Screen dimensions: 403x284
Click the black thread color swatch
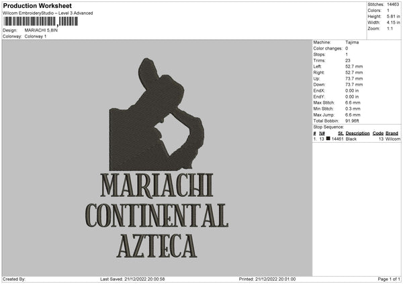328,139
